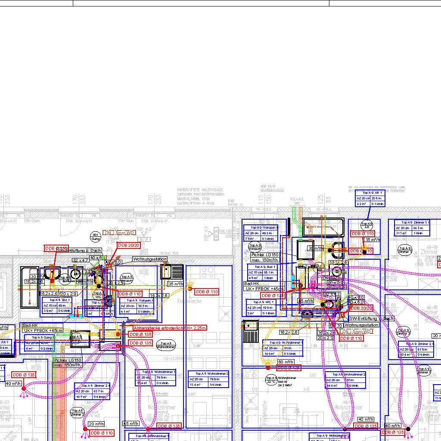Select the 'Top A 9 Wohnzimmer 2' data table
Image resolution: width=441 pixels, height=441 pixels.
[x=345, y=380]
